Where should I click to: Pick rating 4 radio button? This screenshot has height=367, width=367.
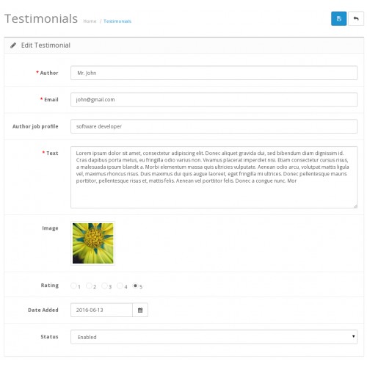[x=120, y=286]
